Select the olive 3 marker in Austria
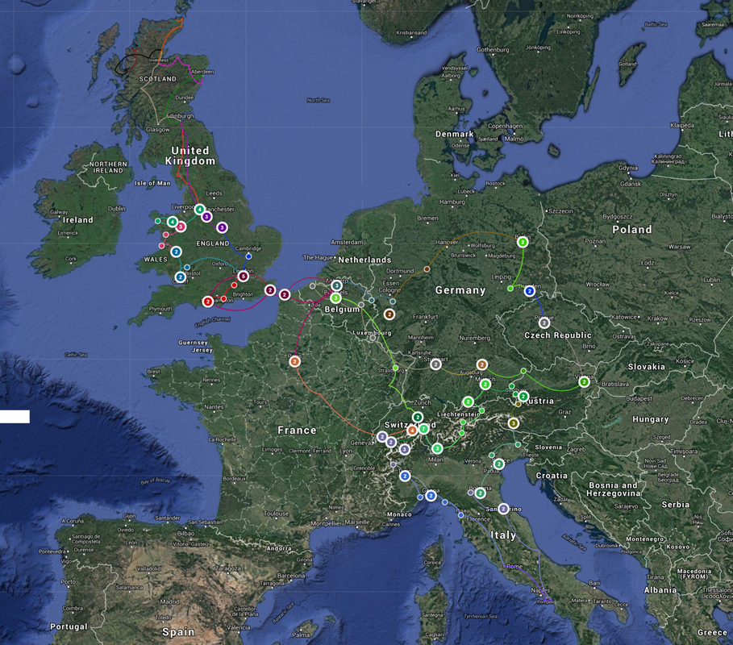 coord(514,423)
